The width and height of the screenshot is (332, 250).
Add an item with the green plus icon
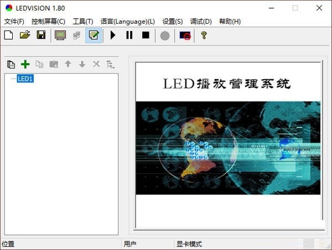[25, 64]
